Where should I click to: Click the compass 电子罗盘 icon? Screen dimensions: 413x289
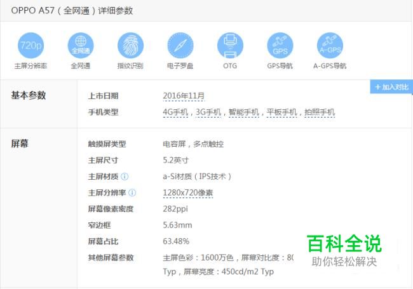180,45
